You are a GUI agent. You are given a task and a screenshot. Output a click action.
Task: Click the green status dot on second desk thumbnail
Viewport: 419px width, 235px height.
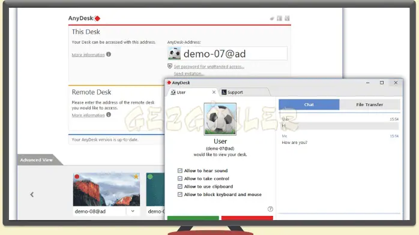point(150,176)
